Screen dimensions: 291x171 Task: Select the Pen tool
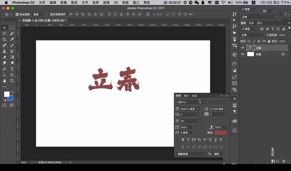5,69
